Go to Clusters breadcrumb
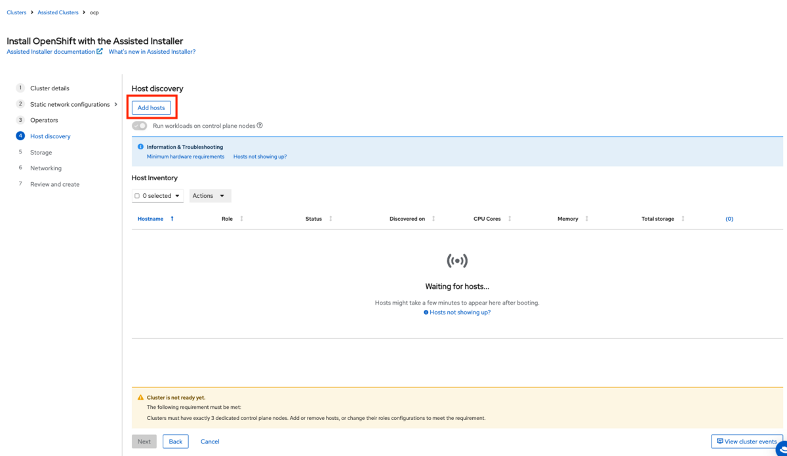The width and height of the screenshot is (787, 456). click(16, 12)
